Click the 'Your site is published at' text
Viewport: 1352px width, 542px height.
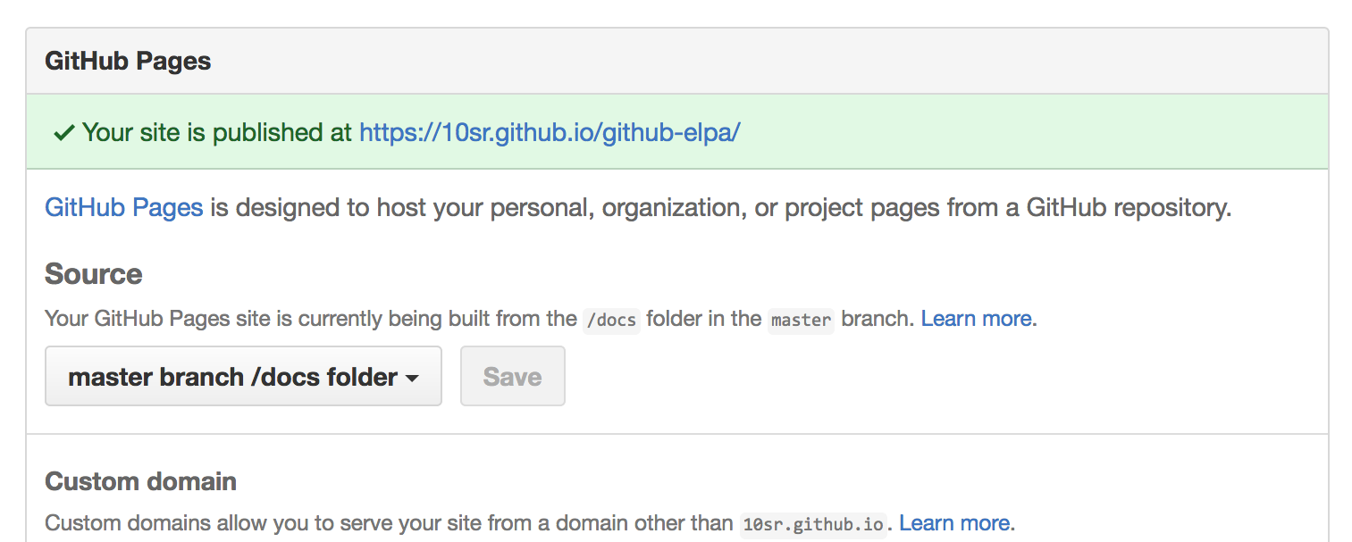(x=217, y=133)
